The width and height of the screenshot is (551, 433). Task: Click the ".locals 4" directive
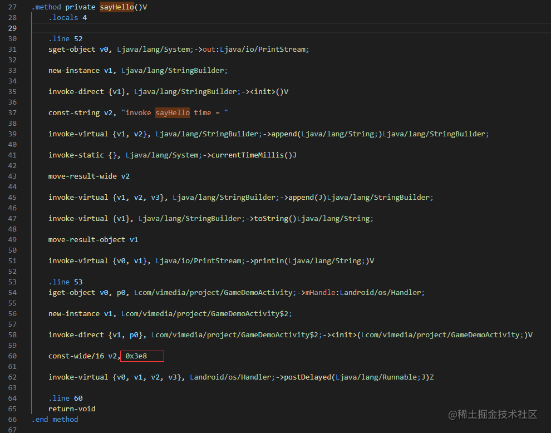pos(67,18)
